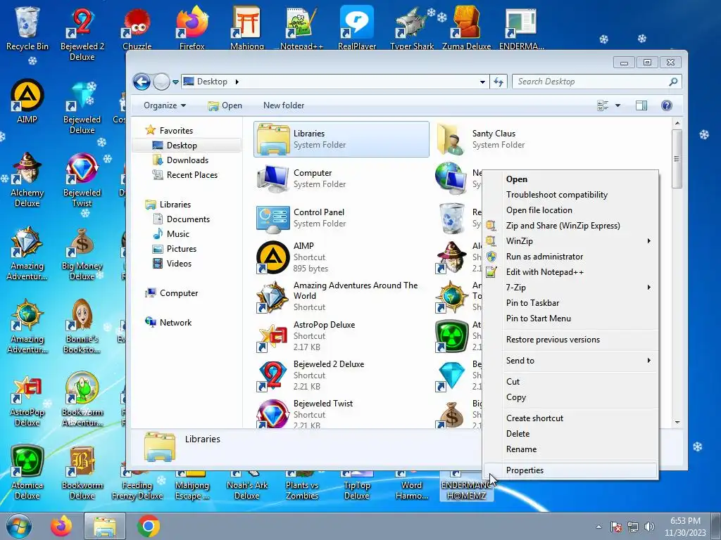Expand the 7-Zip submenu

pos(570,288)
